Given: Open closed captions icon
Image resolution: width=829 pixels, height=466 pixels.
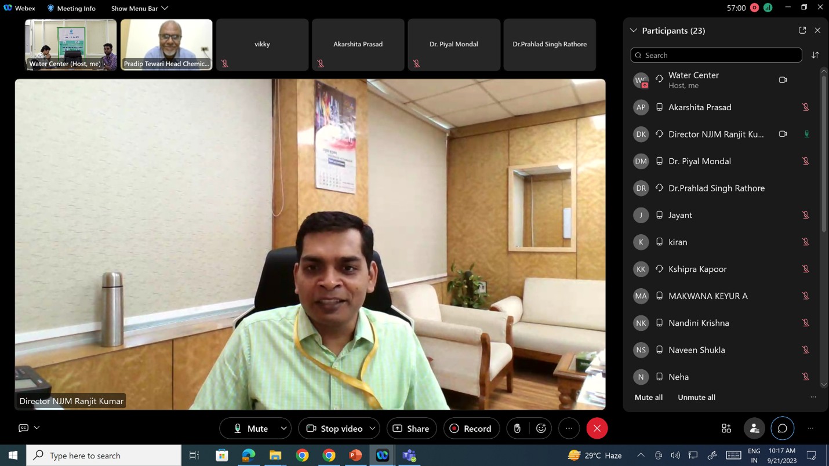Looking at the screenshot, I should click(x=24, y=428).
